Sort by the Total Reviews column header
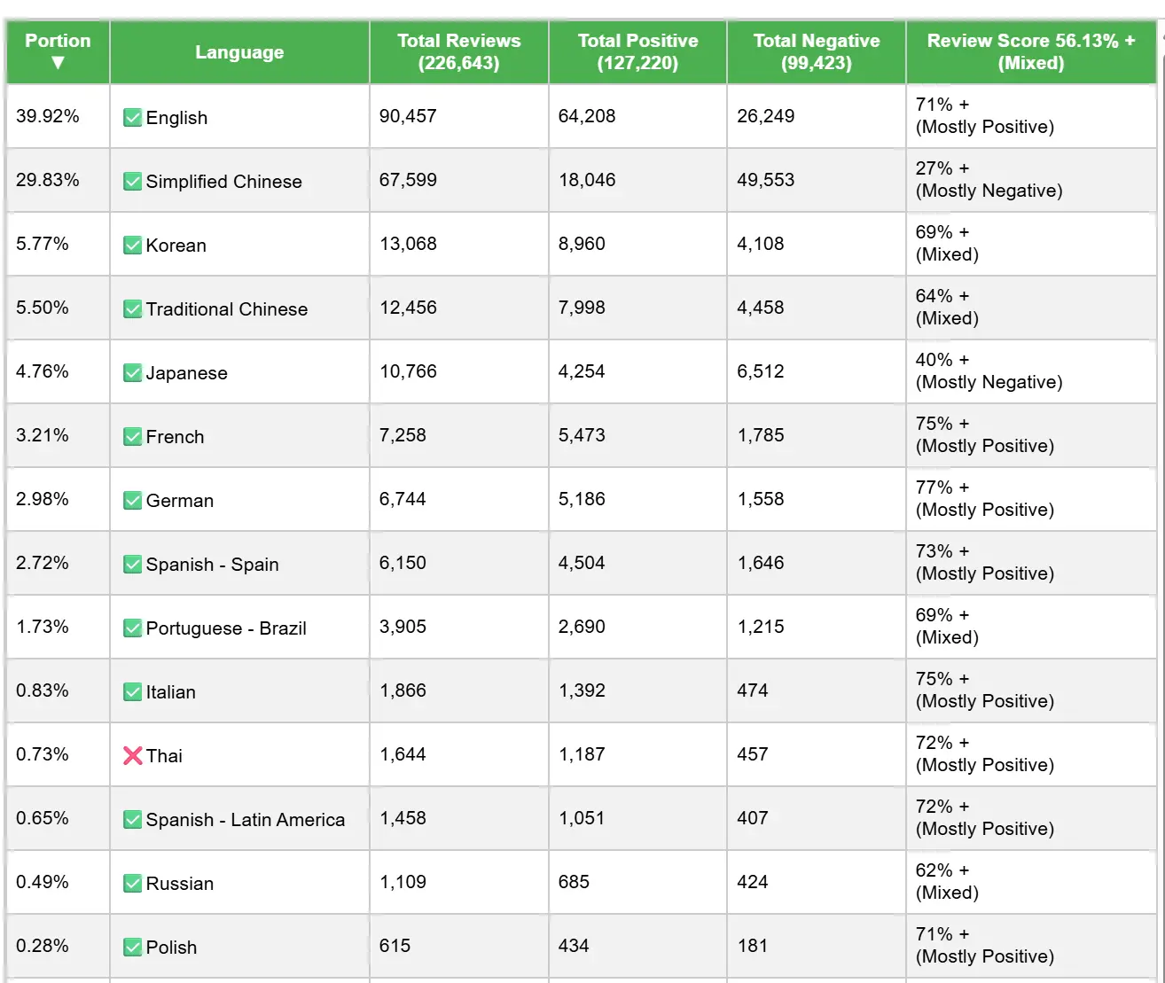This screenshot has height=983, width=1165. tap(459, 51)
